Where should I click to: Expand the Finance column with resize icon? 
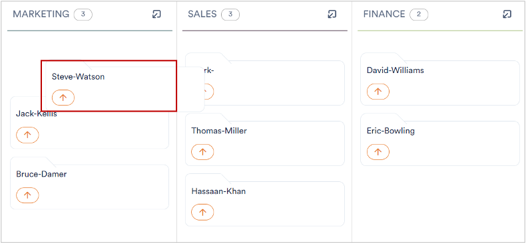click(507, 14)
